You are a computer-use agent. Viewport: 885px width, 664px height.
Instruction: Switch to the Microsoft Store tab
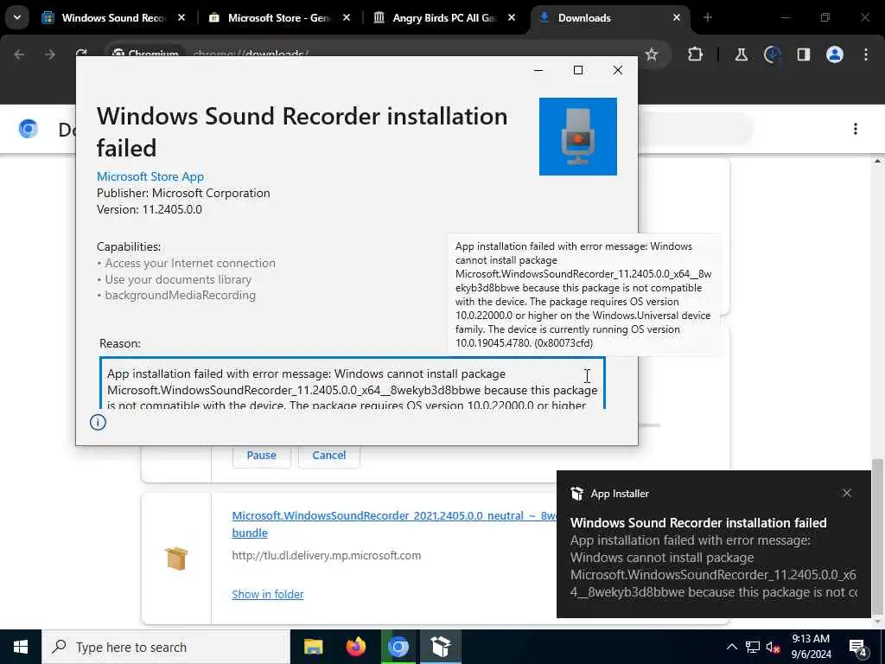pos(279,18)
